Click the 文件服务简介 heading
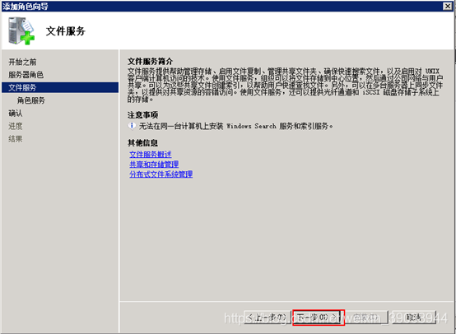 (x=150, y=62)
